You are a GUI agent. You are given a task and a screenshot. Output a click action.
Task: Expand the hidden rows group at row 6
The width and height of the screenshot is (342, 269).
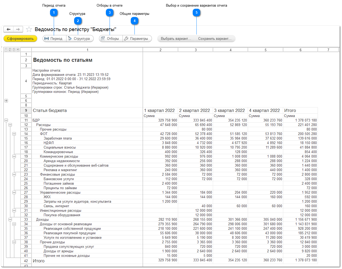(x=6, y=101)
